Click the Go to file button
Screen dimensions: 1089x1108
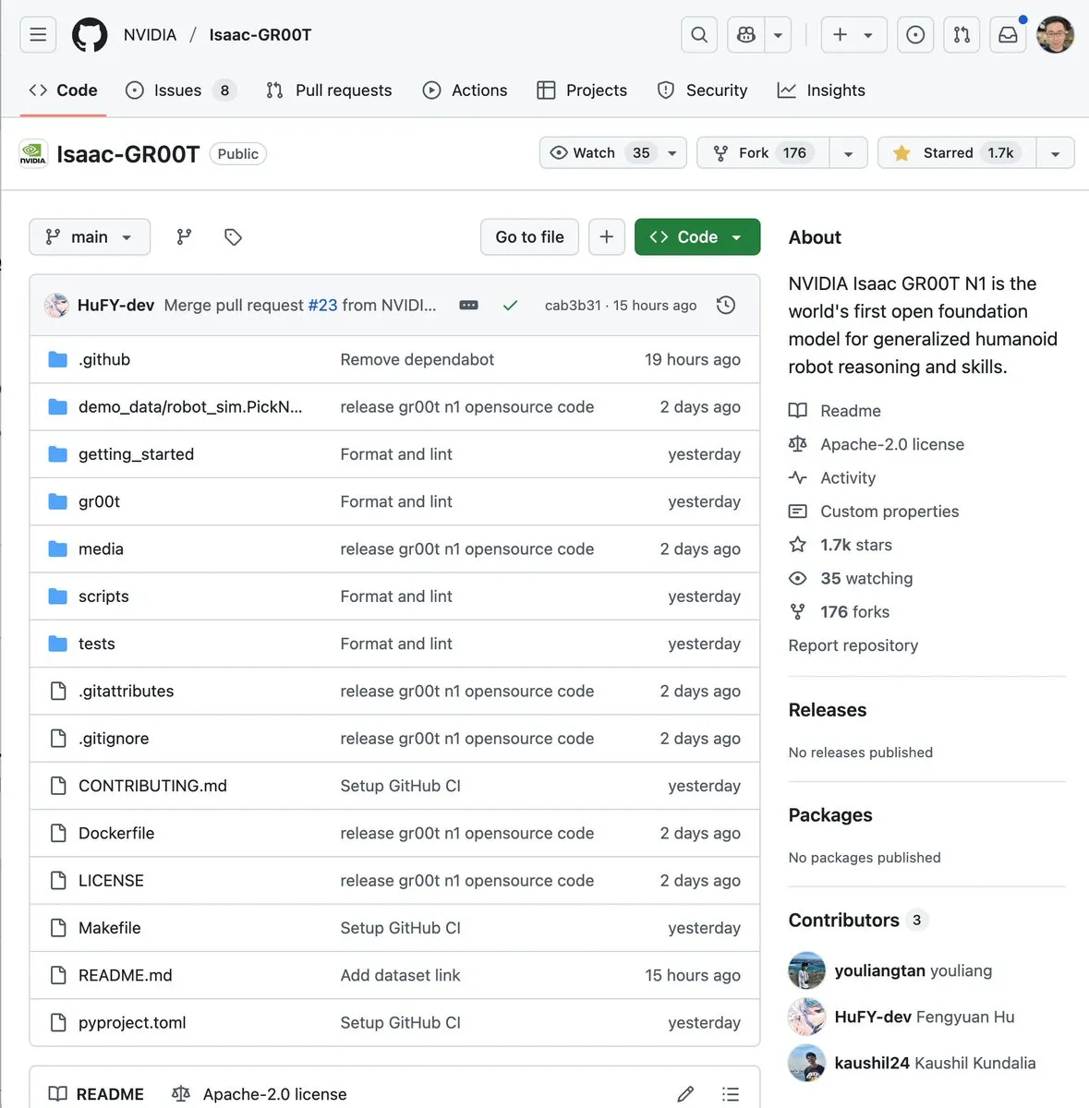[x=529, y=237]
